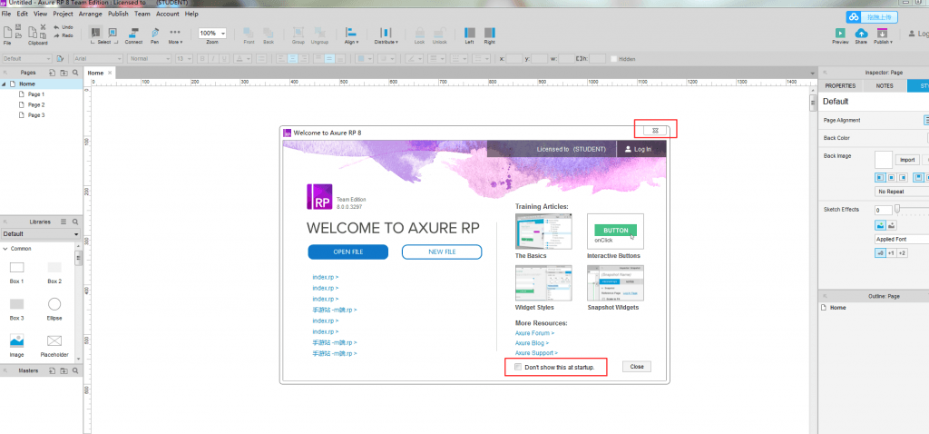The height and width of the screenshot is (434, 929).
Task: Toggle Bold formatting button
Action: point(201,59)
